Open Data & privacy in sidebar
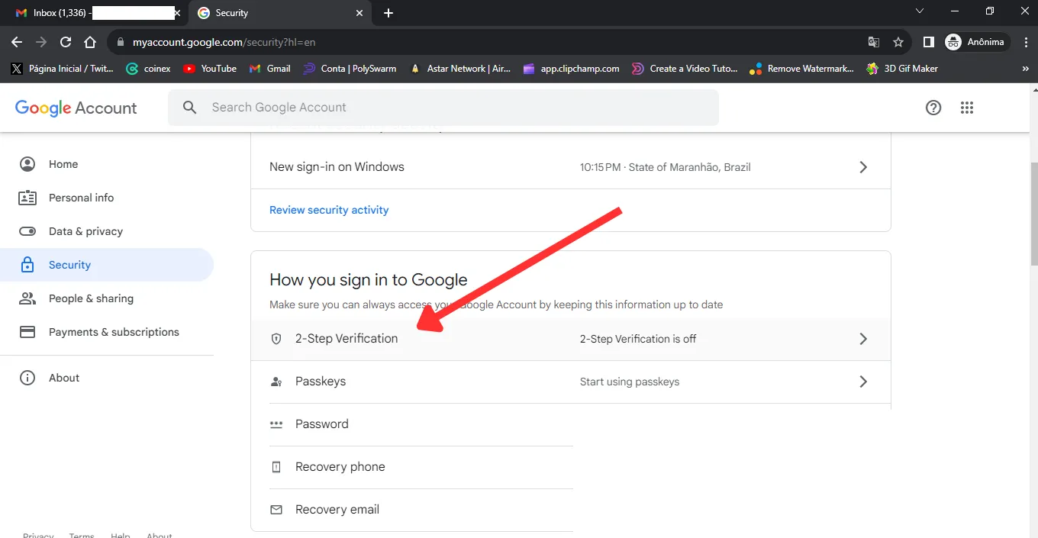This screenshot has height=538, width=1038. click(107, 231)
